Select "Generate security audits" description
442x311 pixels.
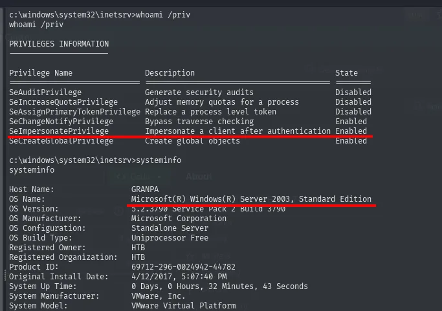pos(199,92)
